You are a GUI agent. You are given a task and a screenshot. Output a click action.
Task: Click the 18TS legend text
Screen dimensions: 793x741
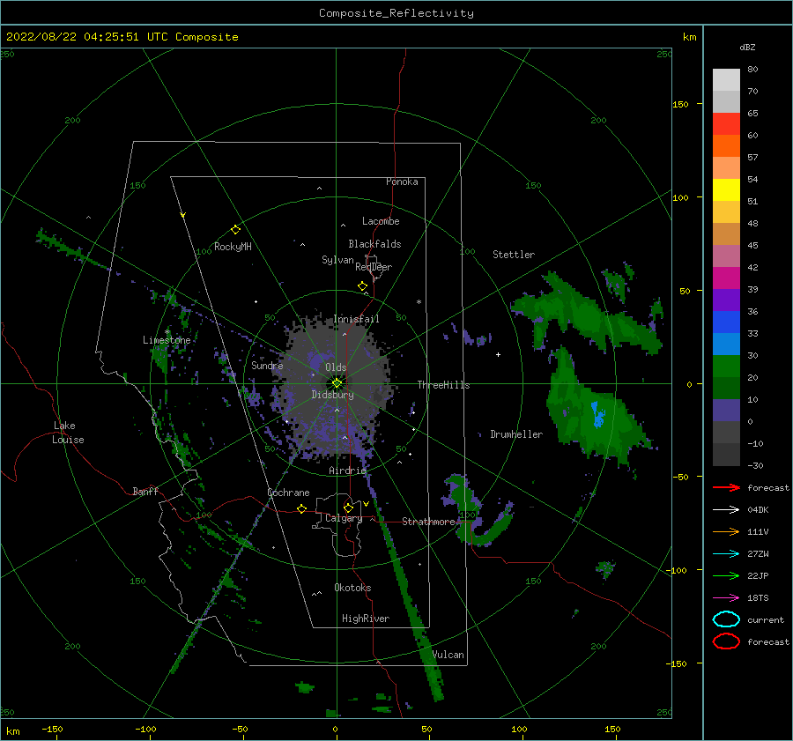758,598
